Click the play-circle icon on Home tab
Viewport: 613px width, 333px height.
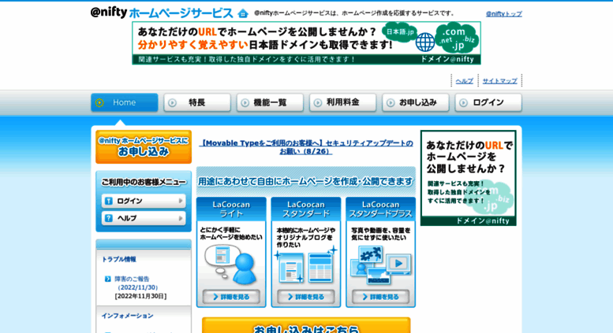pyautogui.click(x=99, y=102)
